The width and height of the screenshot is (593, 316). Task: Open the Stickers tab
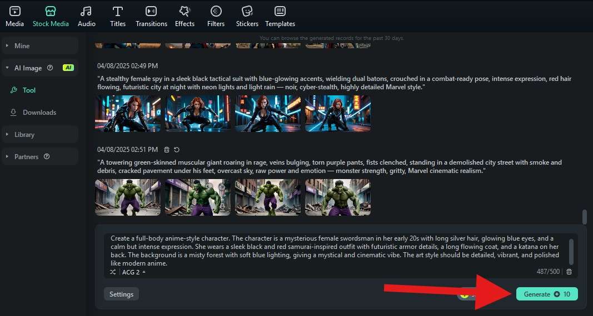coord(247,17)
